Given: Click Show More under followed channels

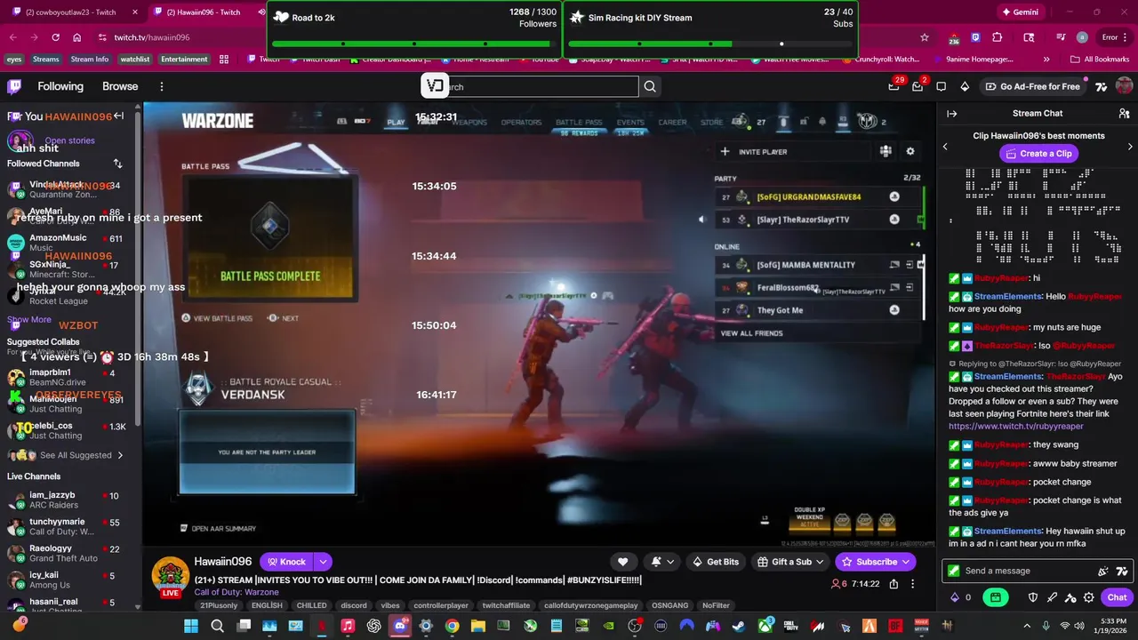Looking at the screenshot, I should 29,319.
